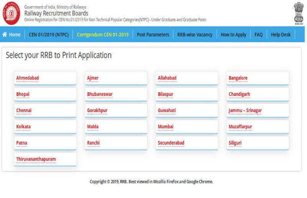Open How to Apply page
The width and height of the screenshot is (307, 198).
coord(233,34)
